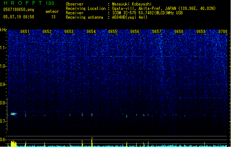Click the 0700 time marker
This screenshot has height=147, width=231.
click(223, 32)
